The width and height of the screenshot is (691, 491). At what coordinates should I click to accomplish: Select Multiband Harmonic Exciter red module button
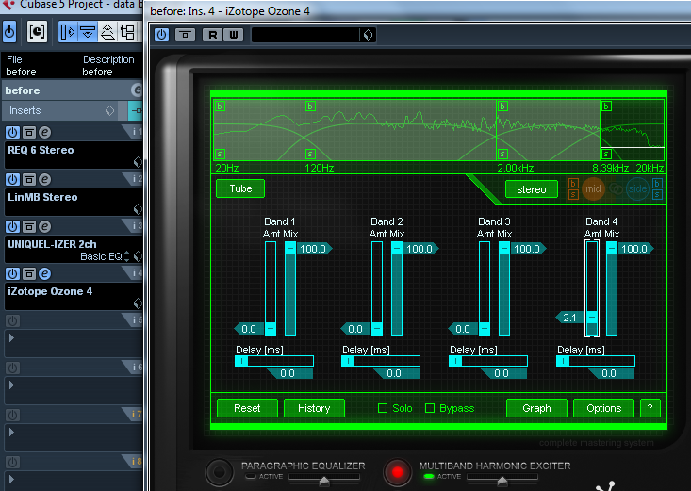397,472
